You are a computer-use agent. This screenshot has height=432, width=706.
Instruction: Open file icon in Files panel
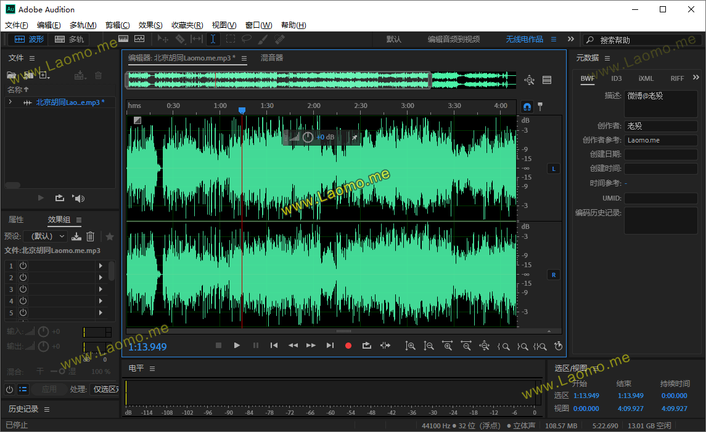coord(11,75)
